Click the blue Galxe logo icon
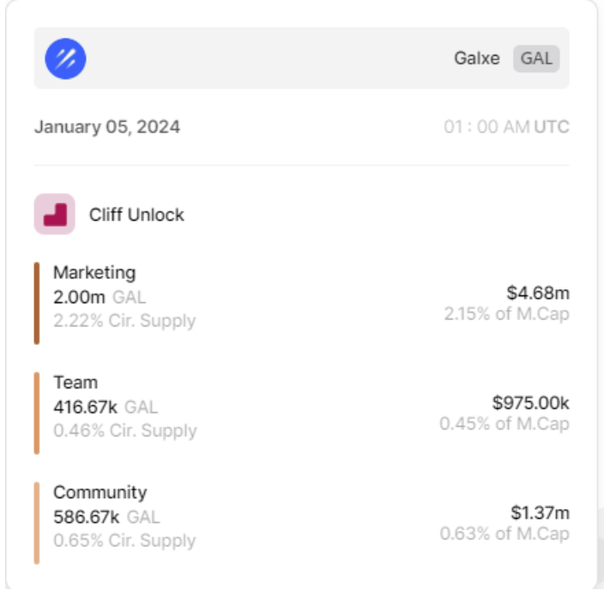 [65, 58]
